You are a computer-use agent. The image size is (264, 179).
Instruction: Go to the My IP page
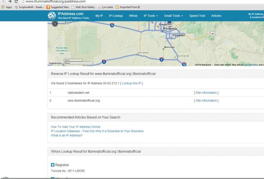point(99,16)
